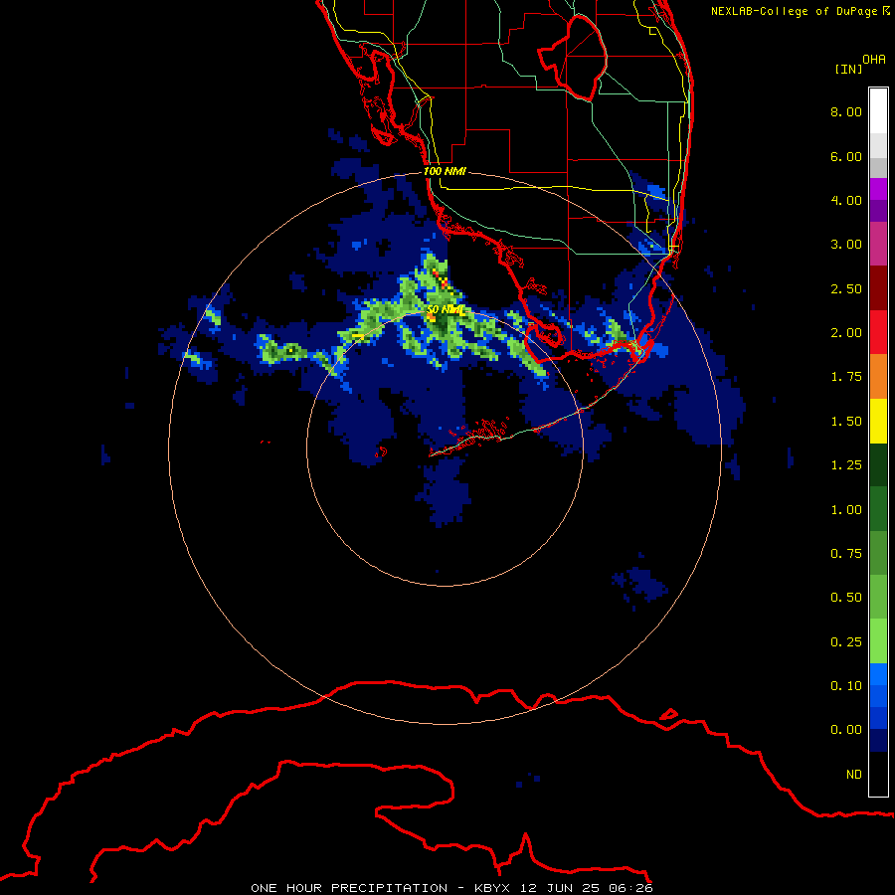This screenshot has height=895, width=895.
Task: Pick the bright red swatch beside 2.00
Action: (x=878, y=332)
